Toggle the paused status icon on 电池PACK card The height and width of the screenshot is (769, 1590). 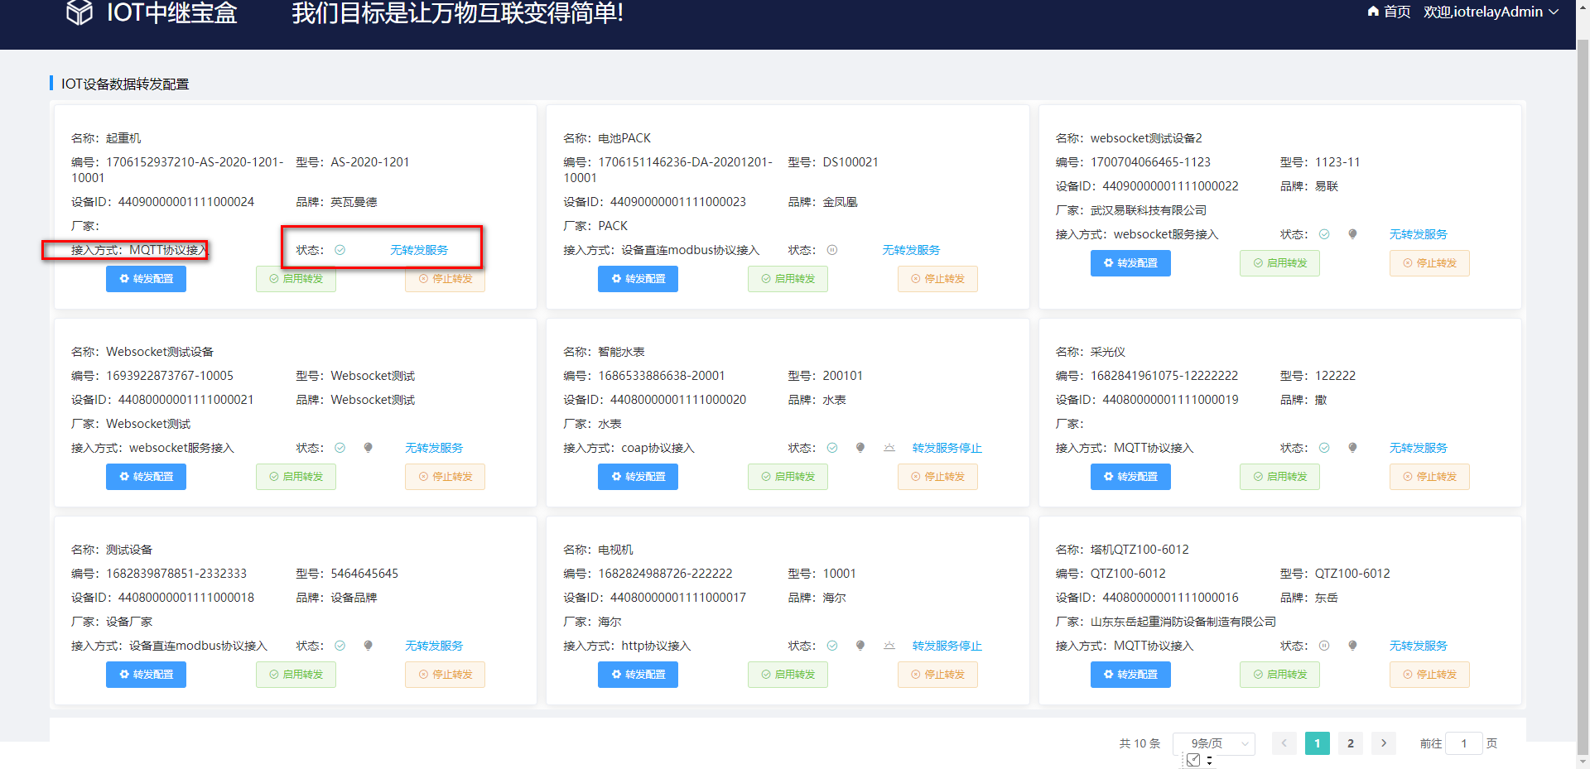(832, 249)
